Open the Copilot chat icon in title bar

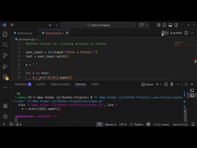pos(142,25)
